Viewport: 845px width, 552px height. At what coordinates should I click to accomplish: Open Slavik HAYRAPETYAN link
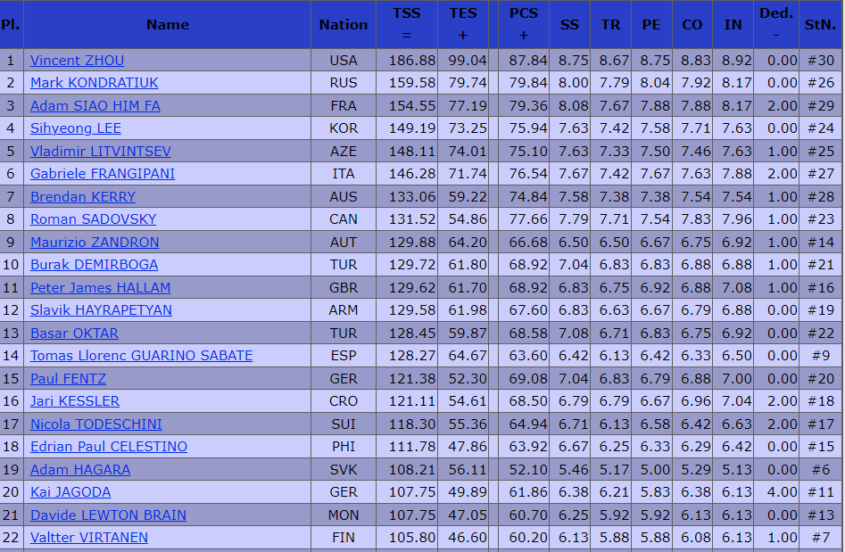click(102, 310)
